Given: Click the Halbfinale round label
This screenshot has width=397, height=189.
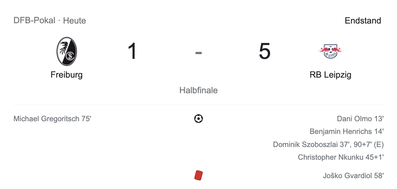Looking at the screenshot, I should [x=198, y=90].
